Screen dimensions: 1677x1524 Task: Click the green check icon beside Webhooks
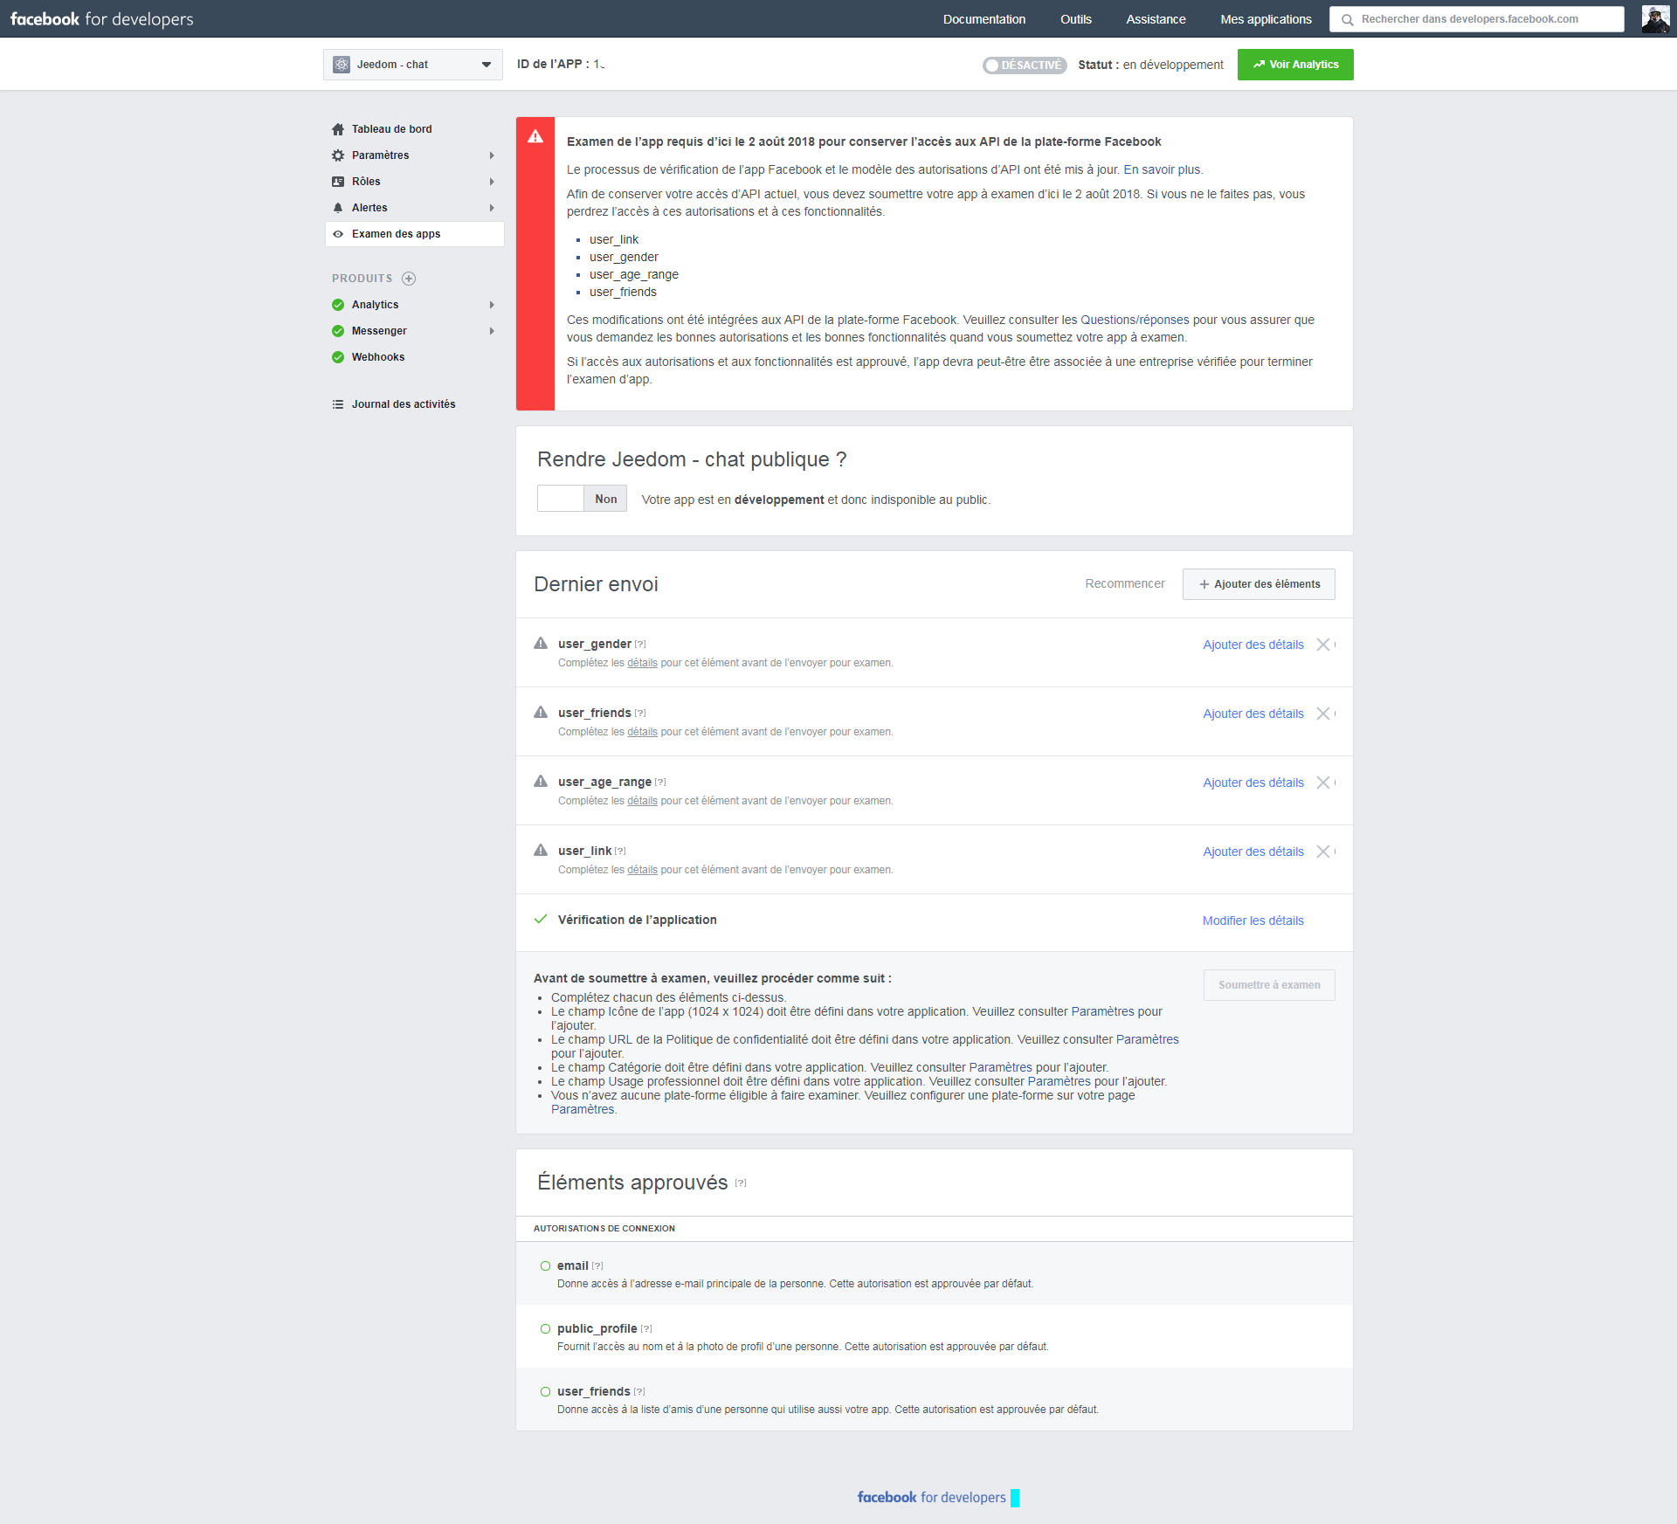338,357
